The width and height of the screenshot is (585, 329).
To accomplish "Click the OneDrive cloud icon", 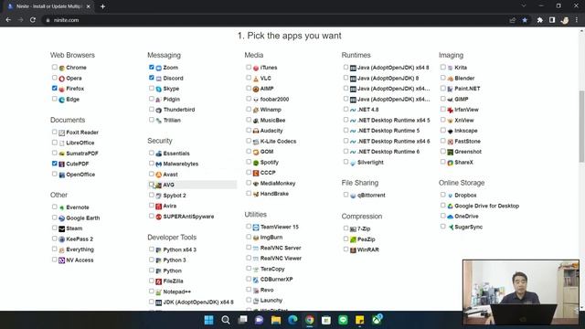I will (x=451, y=217).
